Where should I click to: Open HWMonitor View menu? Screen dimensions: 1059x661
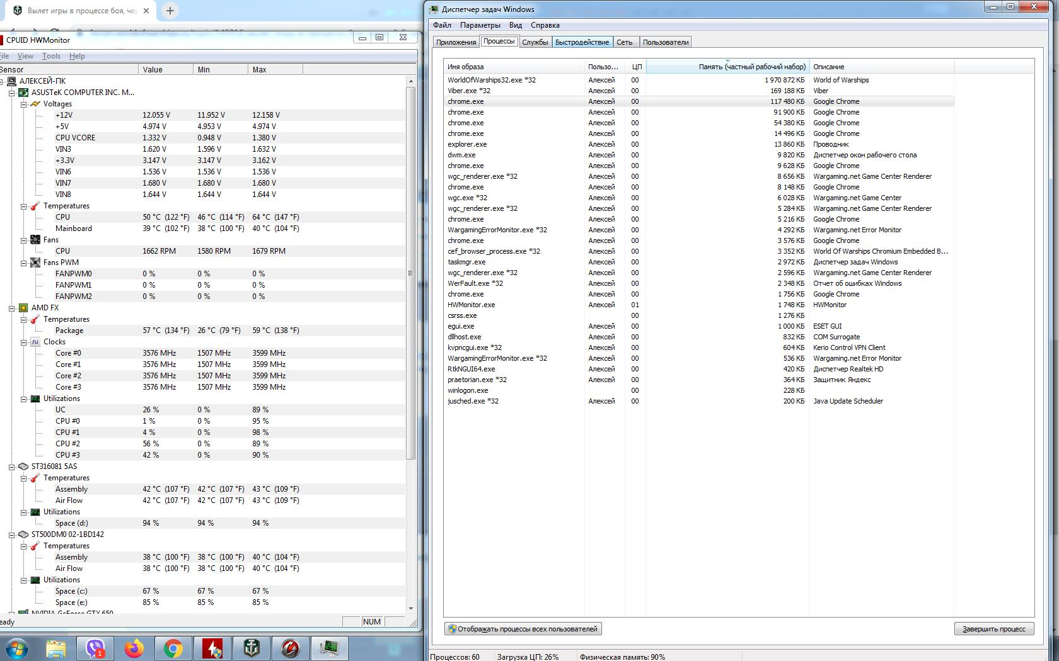click(x=25, y=56)
